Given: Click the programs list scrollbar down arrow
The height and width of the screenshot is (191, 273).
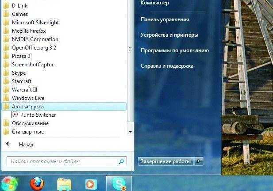Looking at the screenshot, I should click(130, 132).
